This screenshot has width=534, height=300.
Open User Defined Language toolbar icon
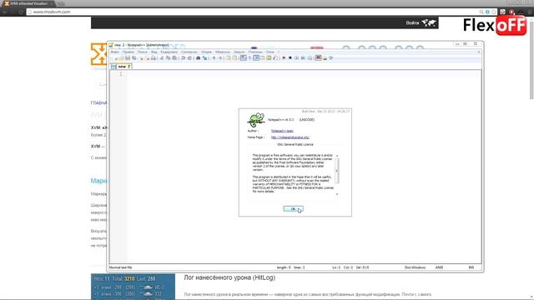pos(263,58)
